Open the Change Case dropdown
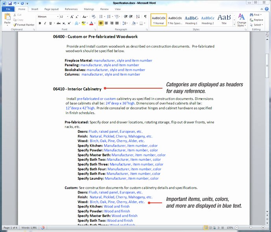The image size is (271, 232). 85,17
